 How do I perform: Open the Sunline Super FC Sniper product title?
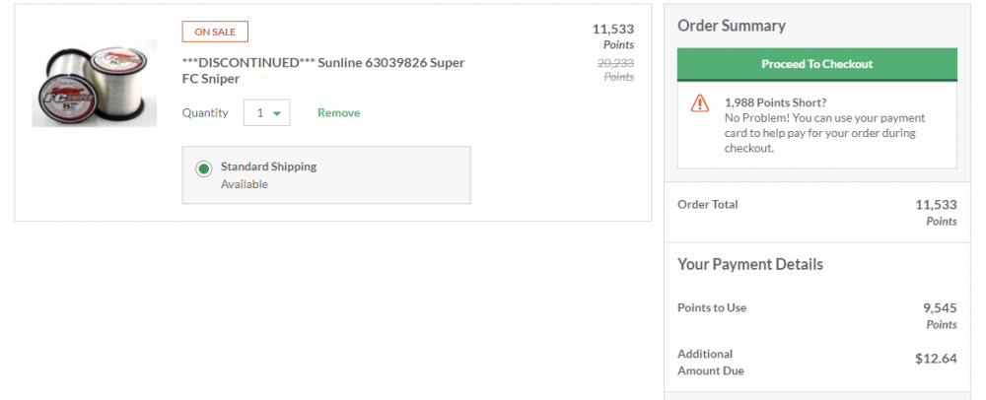click(323, 71)
